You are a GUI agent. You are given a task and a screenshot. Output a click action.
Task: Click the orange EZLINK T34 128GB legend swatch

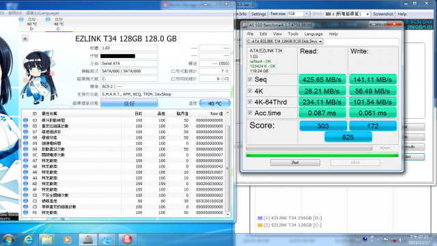pyautogui.click(x=260, y=225)
